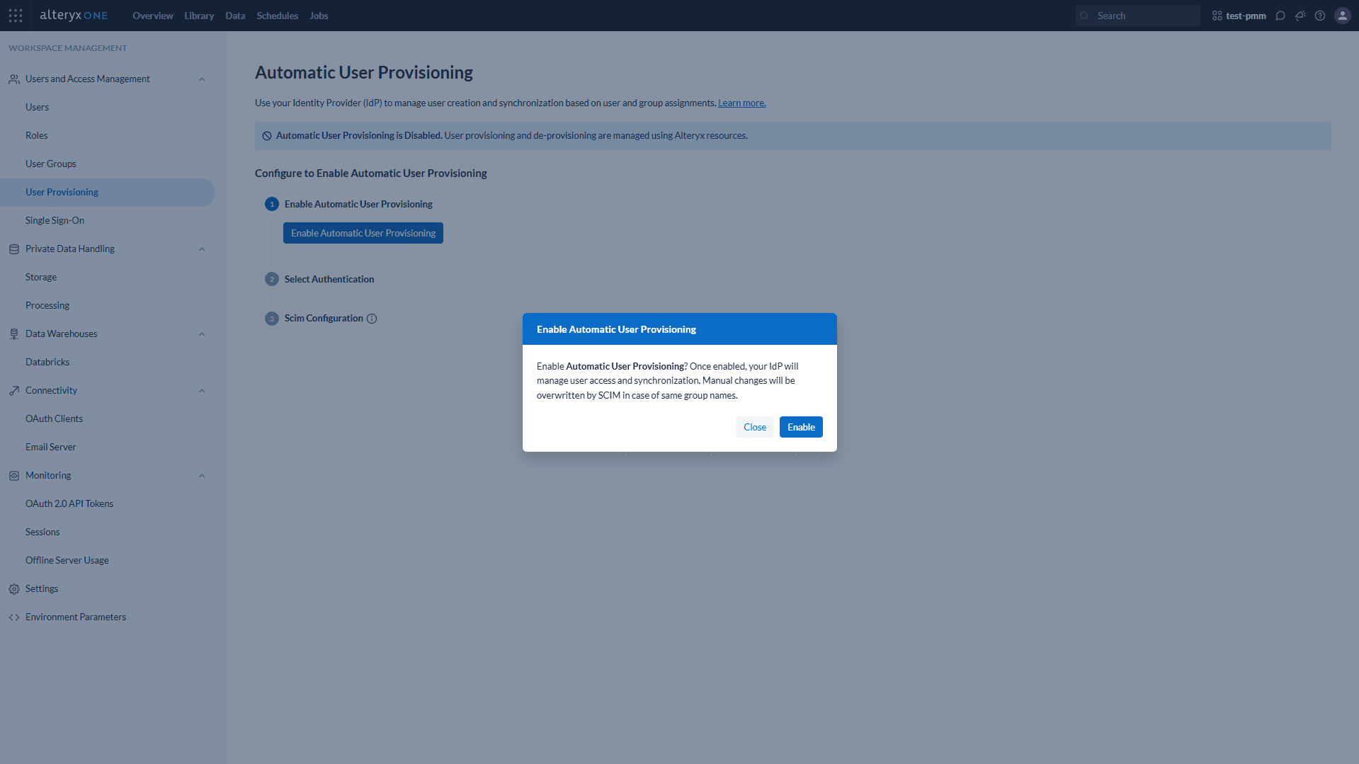Open the app launcher grid icon
Screen dimensions: 1359x764
click(x=16, y=16)
